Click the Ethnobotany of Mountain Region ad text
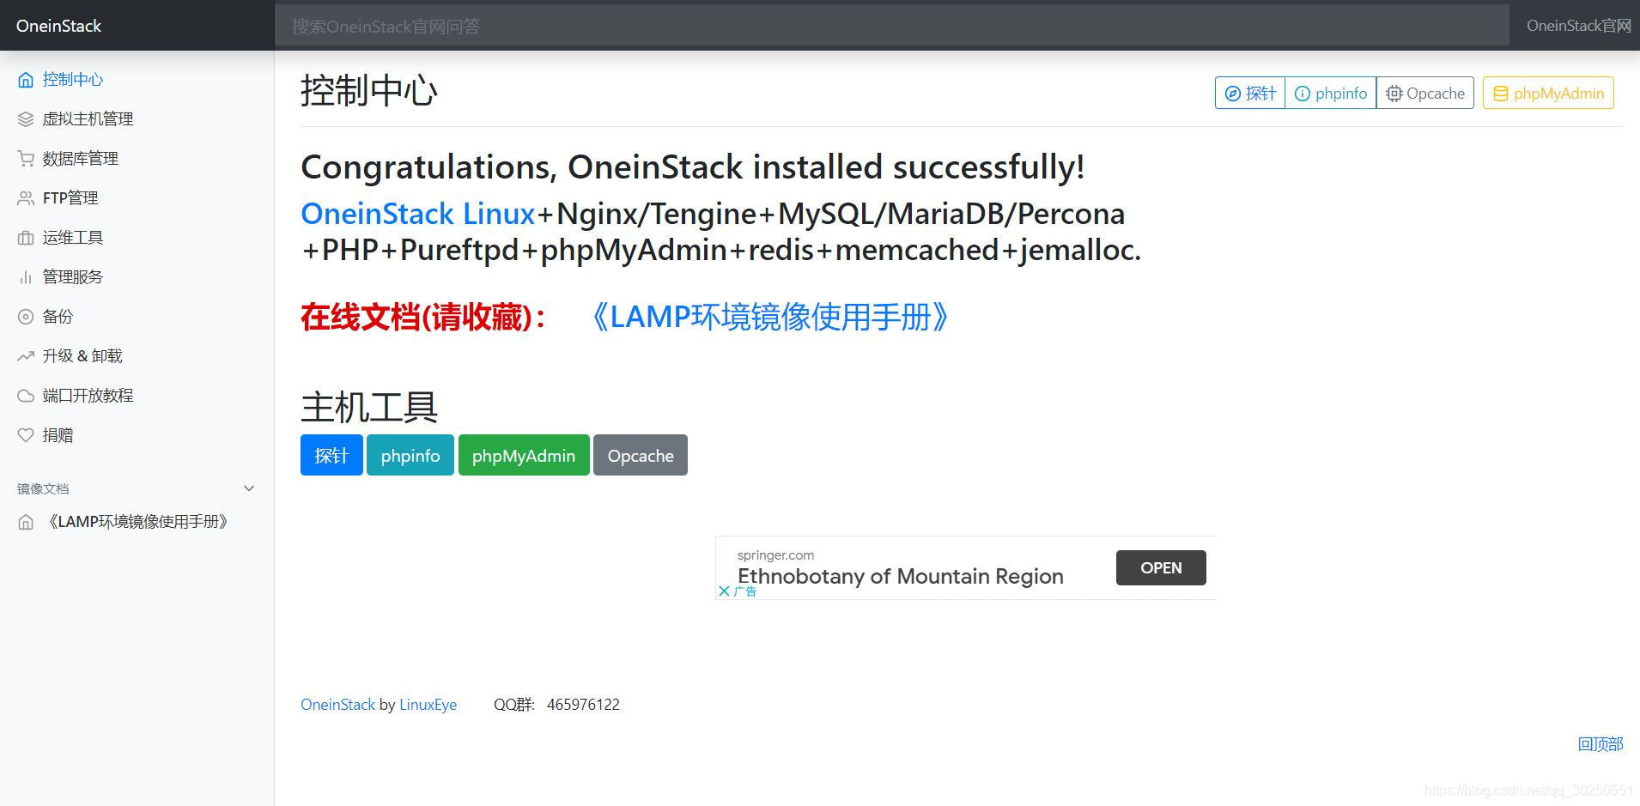The width and height of the screenshot is (1640, 806). point(900,576)
